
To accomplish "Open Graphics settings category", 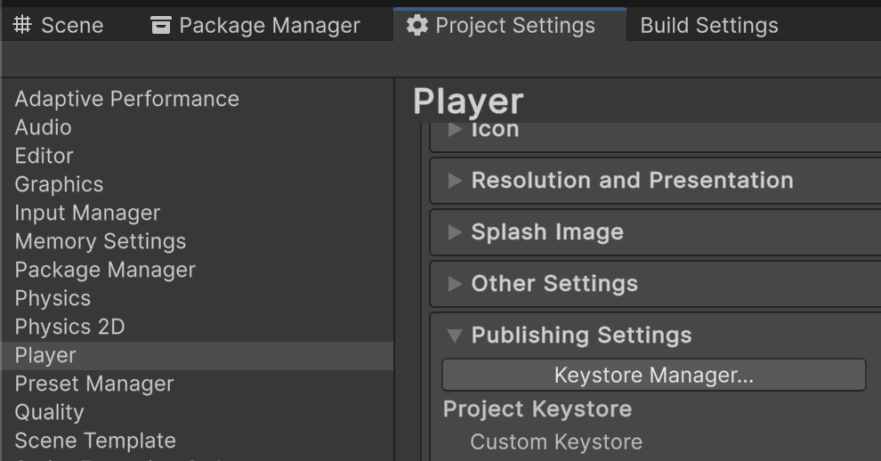I will coord(59,184).
